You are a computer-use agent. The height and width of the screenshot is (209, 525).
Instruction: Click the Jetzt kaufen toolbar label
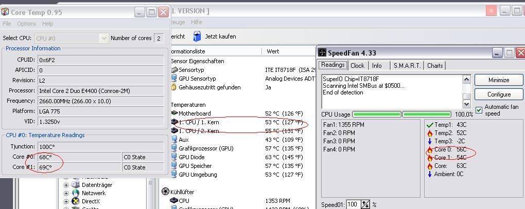pos(220,36)
